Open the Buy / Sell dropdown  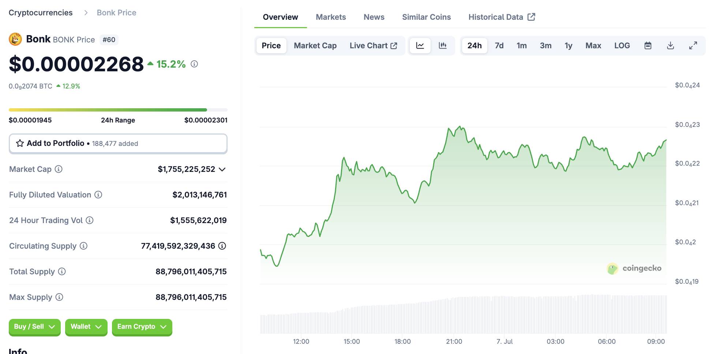pyautogui.click(x=34, y=327)
